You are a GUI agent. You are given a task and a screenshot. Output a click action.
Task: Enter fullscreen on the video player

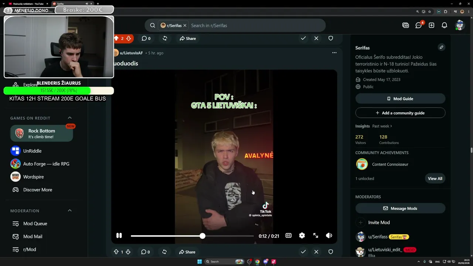pyautogui.click(x=316, y=236)
